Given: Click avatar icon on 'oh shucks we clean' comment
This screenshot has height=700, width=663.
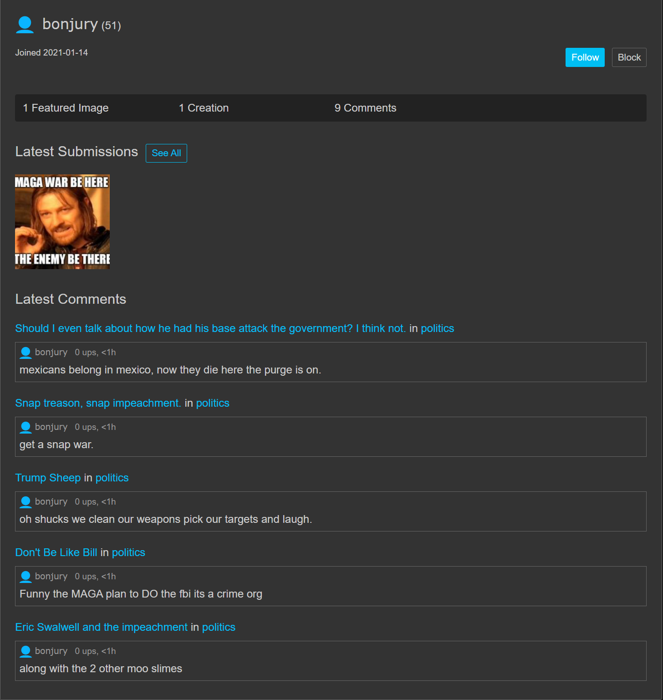Looking at the screenshot, I should [26, 502].
